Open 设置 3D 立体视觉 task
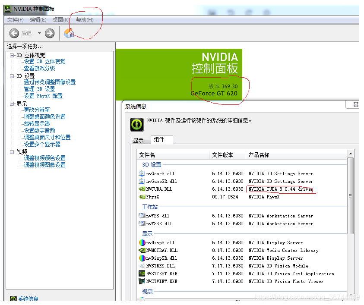 (x=45, y=61)
